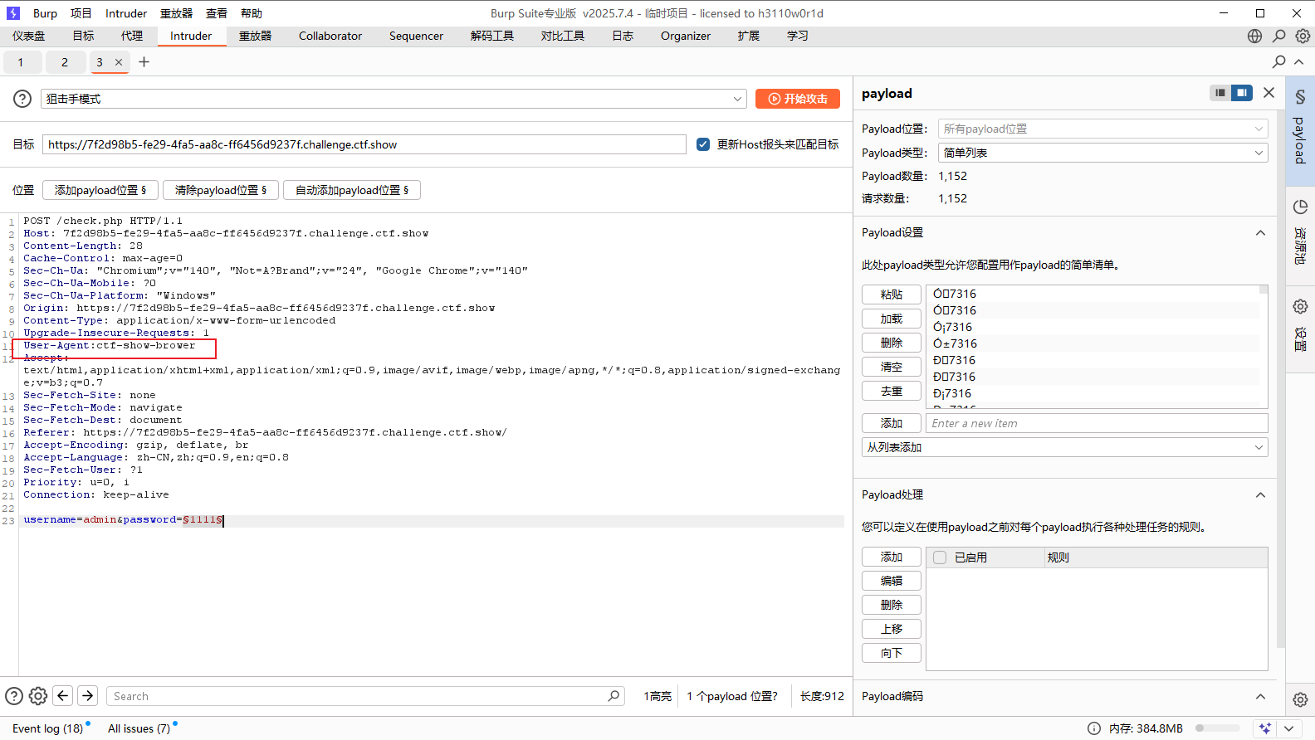Add a new Intruder tab with plus
Image resolution: width=1315 pixels, height=740 pixels.
coord(144,61)
